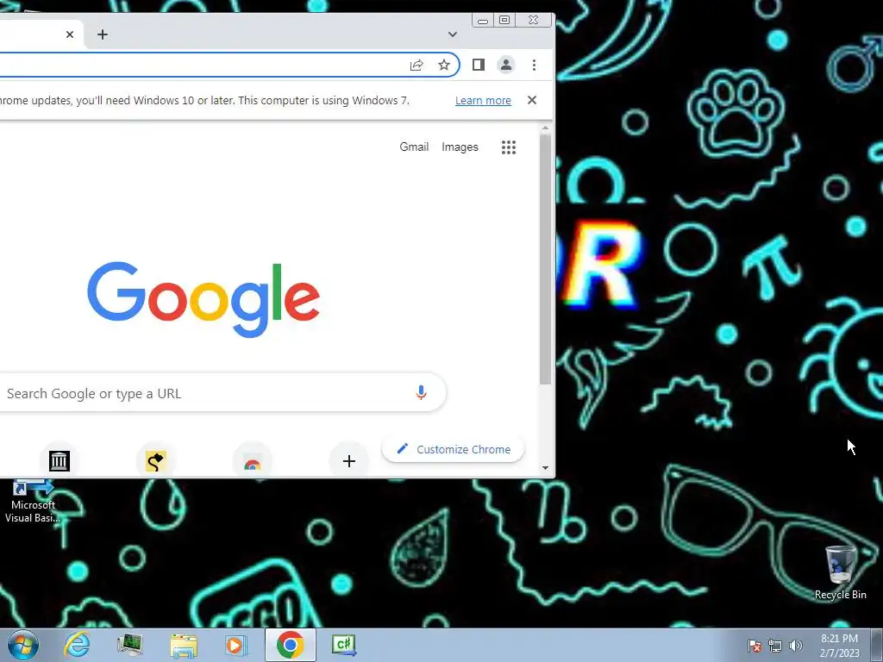
Task: Open Chrome side panel icon
Action: coord(478,66)
